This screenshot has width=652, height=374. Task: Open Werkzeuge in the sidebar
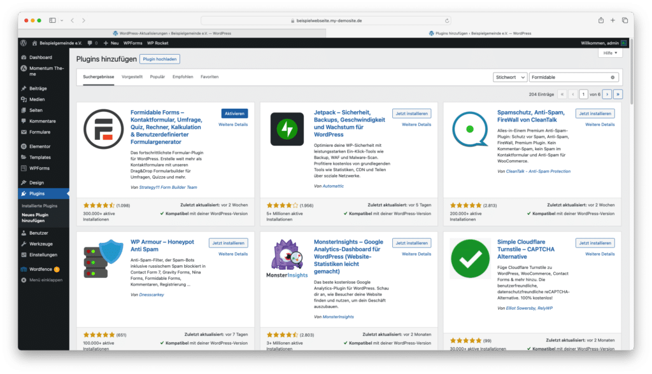41,244
